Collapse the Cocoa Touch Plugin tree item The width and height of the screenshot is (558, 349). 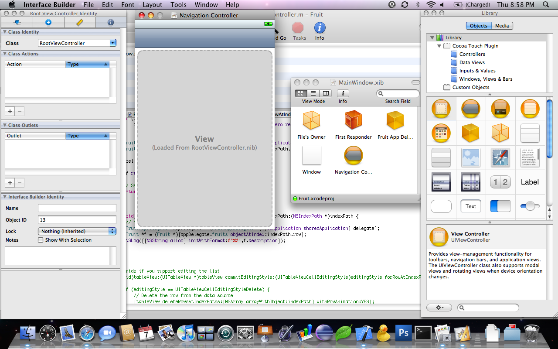(x=439, y=46)
